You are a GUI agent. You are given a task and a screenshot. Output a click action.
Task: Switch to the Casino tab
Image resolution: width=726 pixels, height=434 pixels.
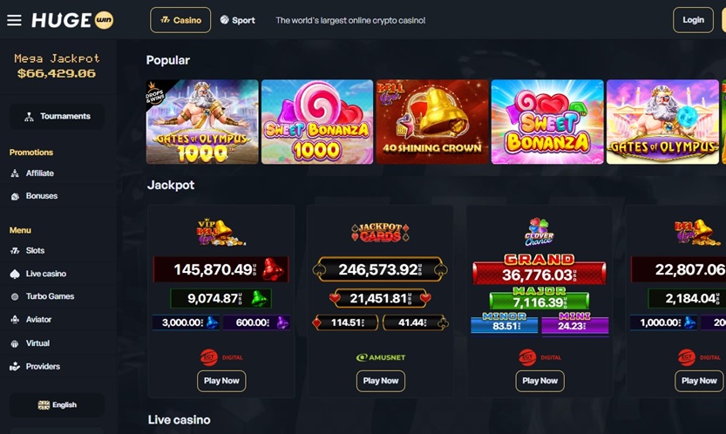180,20
